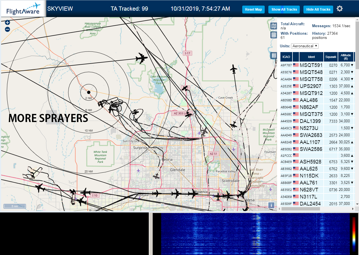The height and width of the screenshot is (255, 359).
Task: Click the TA Tracked: 99 counter
Action: pyautogui.click(x=129, y=9)
